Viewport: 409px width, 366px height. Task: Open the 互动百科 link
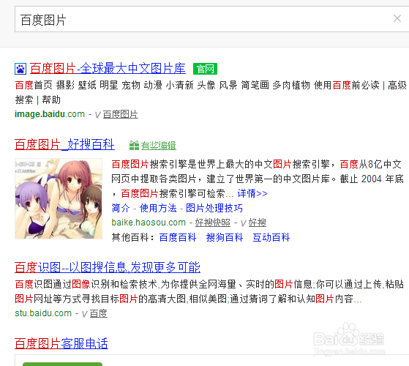tap(271, 237)
